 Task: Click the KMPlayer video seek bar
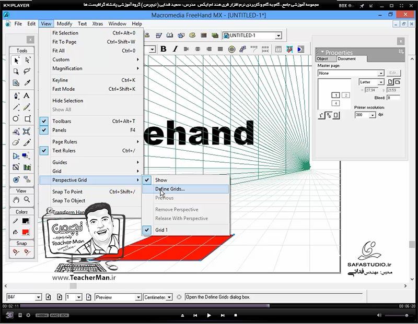[x=208, y=306]
